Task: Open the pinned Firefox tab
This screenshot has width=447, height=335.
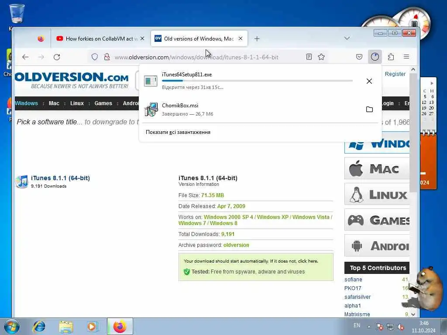Action: (x=41, y=38)
